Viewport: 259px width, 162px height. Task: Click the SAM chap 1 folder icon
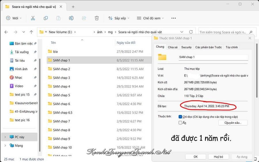(50, 60)
